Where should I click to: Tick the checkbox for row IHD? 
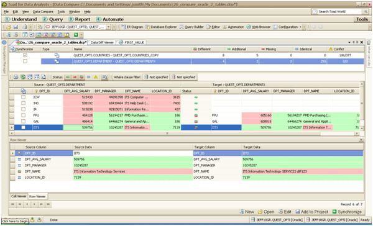point(24,103)
